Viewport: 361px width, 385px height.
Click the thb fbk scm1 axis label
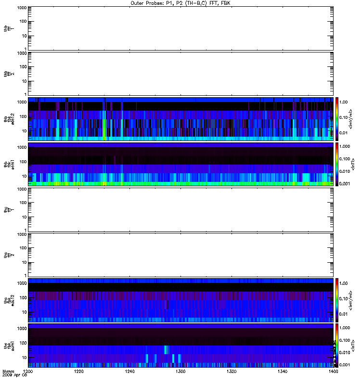[9, 164]
